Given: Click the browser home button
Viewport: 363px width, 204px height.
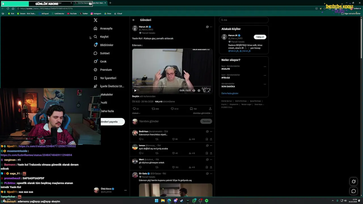Looking at the screenshot, I should coord(13,8).
